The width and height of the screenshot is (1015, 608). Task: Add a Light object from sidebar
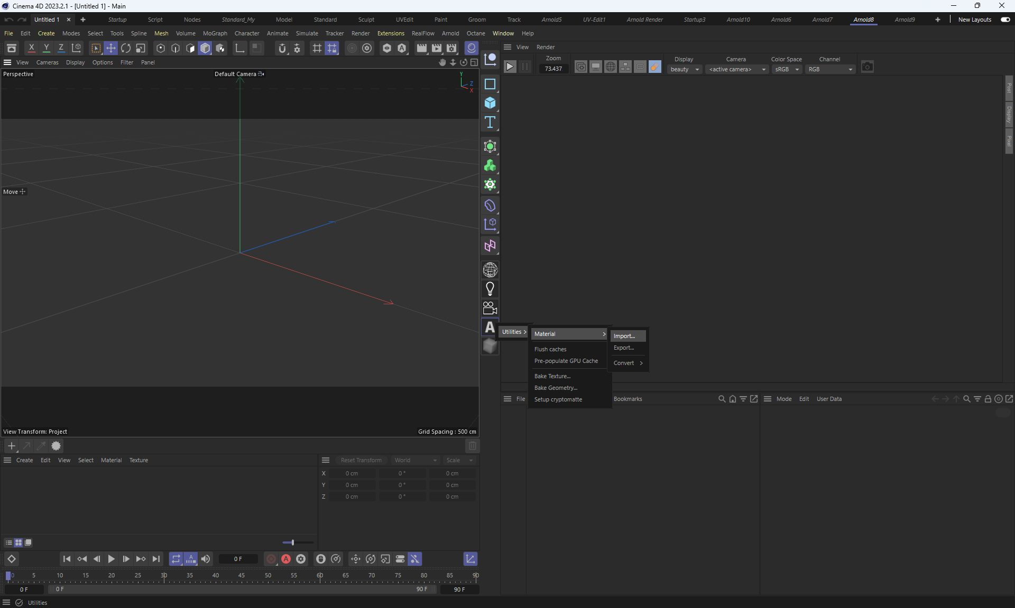(x=490, y=289)
